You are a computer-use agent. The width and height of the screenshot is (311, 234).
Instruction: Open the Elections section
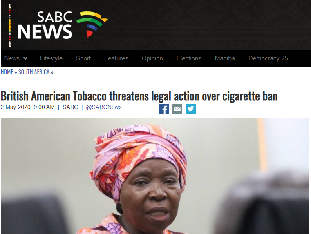[x=189, y=58]
